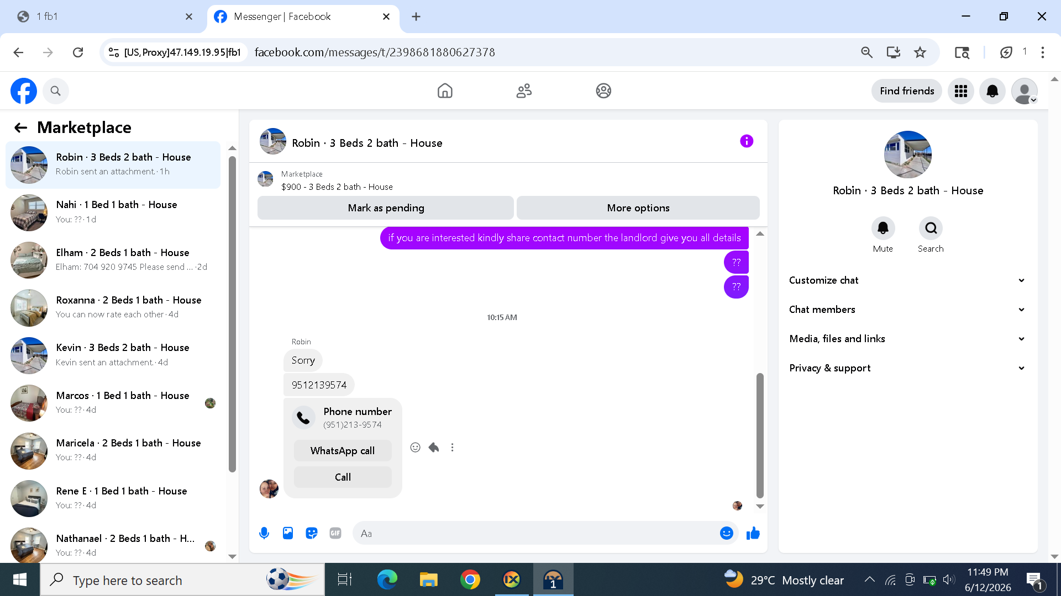
Task: Reload the page
Action: click(x=78, y=52)
